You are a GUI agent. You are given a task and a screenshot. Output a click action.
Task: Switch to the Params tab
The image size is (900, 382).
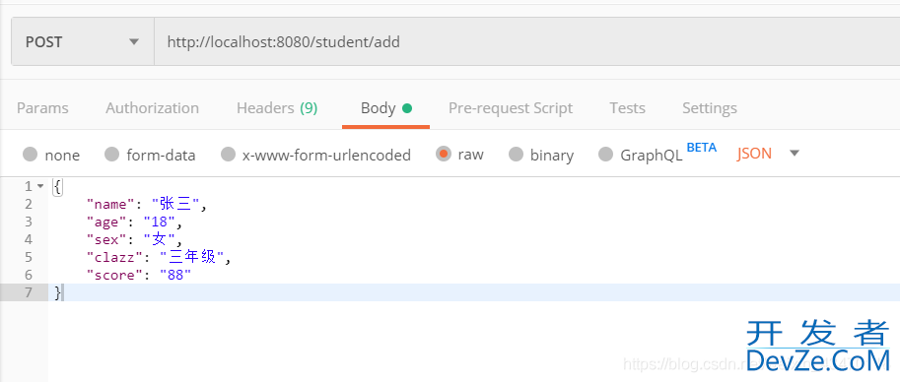42,108
